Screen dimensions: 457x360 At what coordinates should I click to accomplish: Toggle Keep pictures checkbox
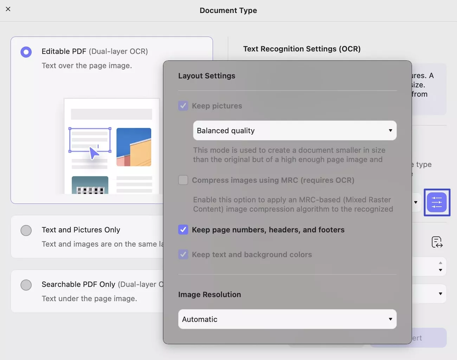tap(183, 106)
